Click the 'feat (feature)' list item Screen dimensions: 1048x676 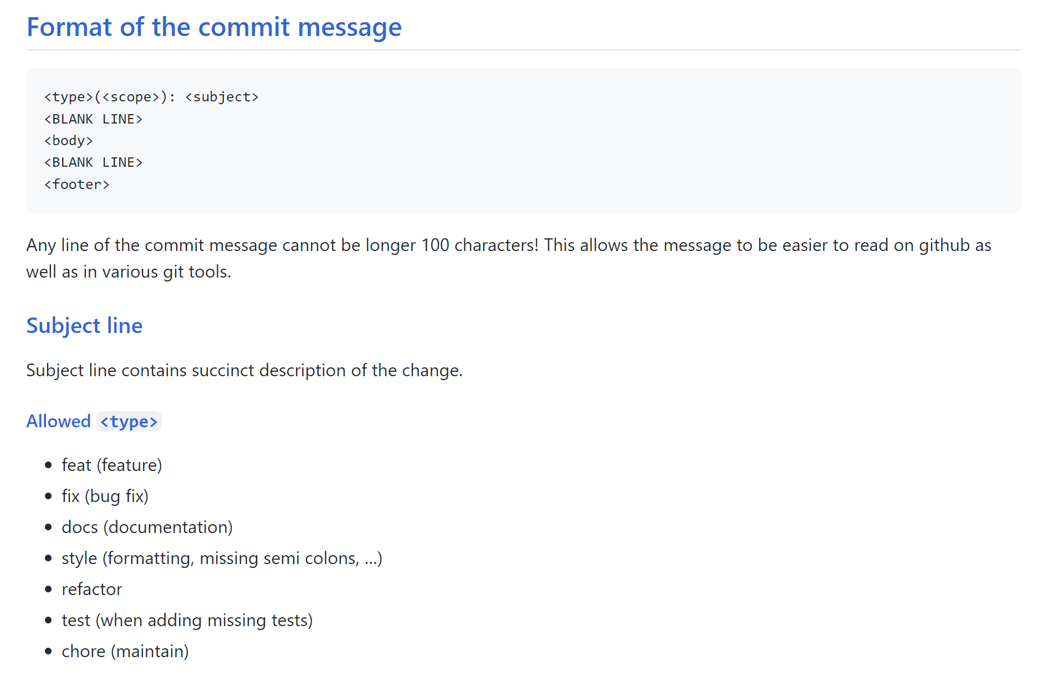[111, 465]
